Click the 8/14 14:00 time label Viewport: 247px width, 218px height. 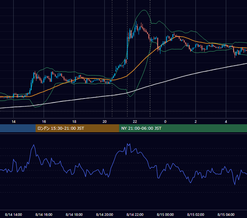click(x=13, y=214)
